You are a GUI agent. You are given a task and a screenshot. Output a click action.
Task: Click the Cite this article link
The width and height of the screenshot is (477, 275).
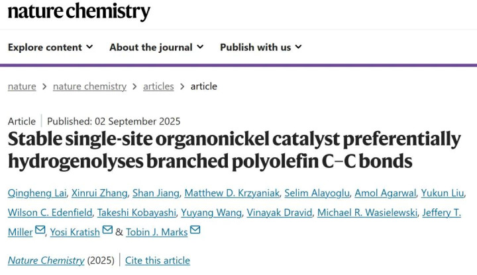(x=158, y=260)
